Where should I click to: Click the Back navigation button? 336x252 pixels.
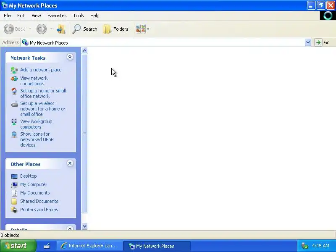(15, 29)
